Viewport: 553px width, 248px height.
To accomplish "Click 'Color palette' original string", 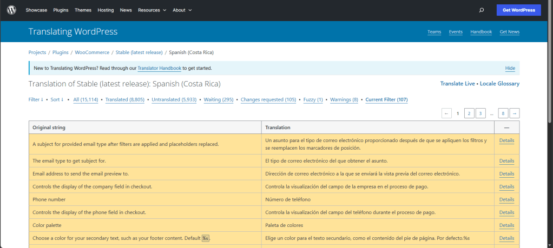I will 47,225.
